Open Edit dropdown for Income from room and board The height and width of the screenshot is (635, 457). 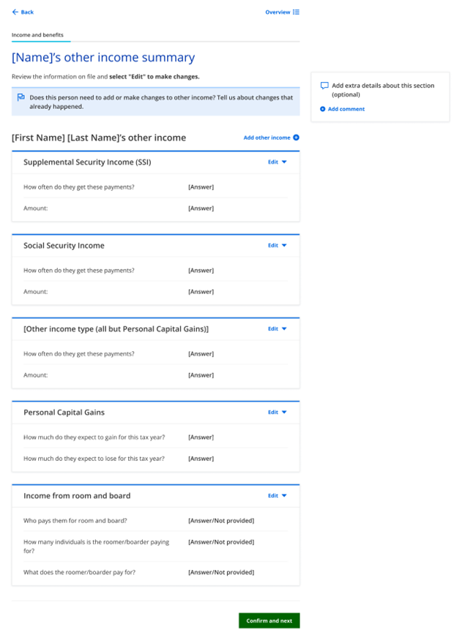pyautogui.click(x=278, y=496)
